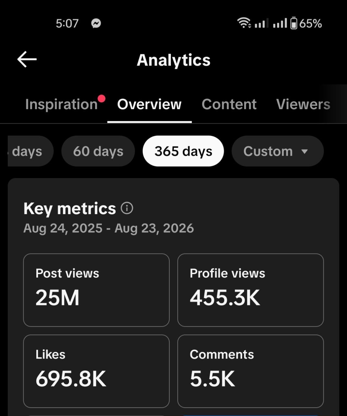Select the 60 days range chip
The width and height of the screenshot is (347, 416).
click(98, 151)
